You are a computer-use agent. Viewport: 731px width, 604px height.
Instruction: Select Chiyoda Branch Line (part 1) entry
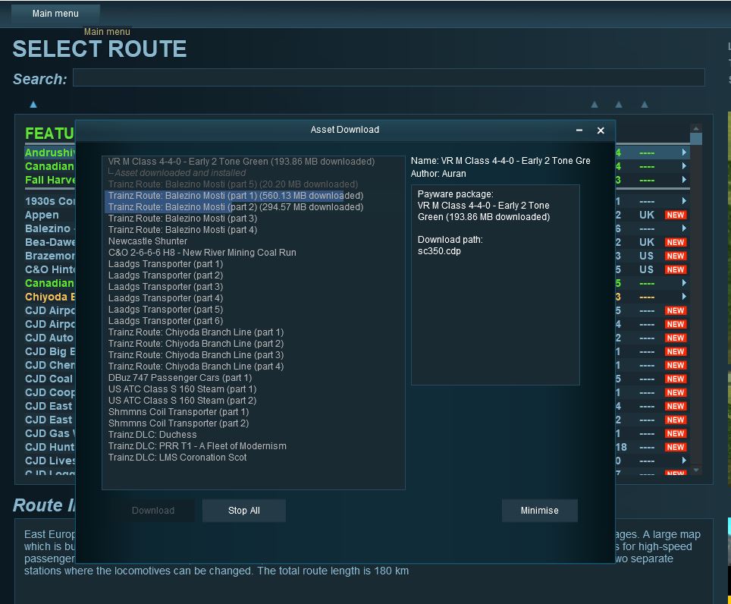pos(196,332)
